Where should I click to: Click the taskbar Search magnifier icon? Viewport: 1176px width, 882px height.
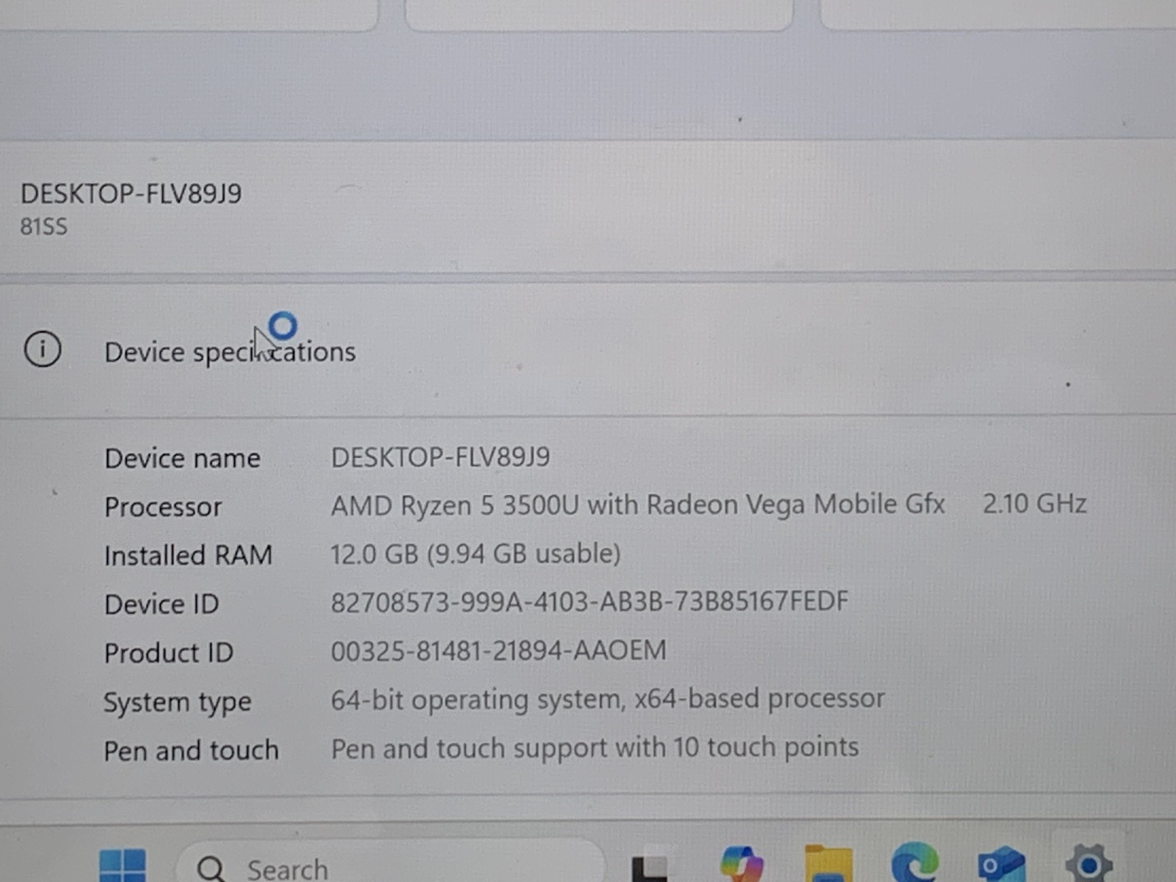point(211,869)
